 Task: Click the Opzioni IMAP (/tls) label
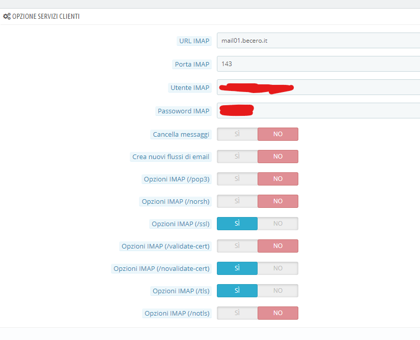[181, 291]
